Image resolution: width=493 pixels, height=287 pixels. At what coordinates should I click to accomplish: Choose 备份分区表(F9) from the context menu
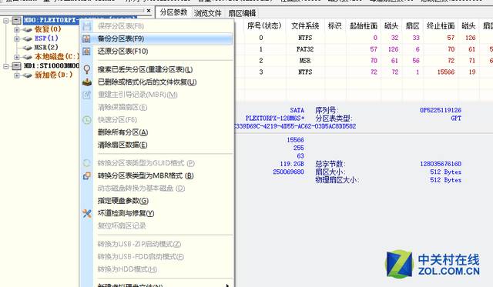pyautogui.click(x=157, y=38)
